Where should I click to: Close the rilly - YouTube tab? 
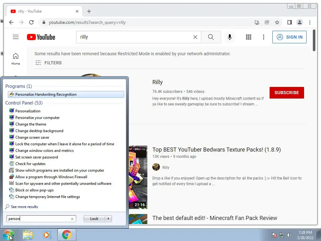[x=77, y=11]
